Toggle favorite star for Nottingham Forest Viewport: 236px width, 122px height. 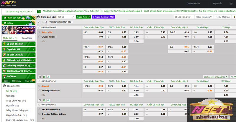(x=39, y=91)
